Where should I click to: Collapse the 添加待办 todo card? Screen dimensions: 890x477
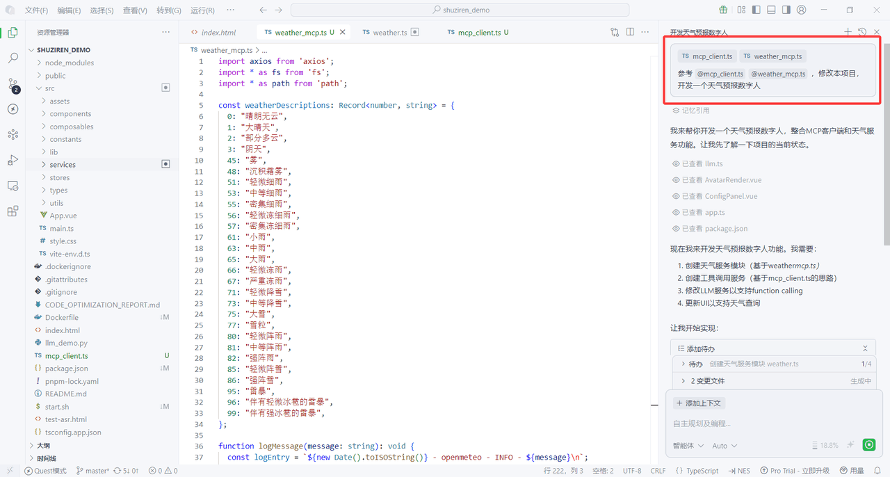865,348
